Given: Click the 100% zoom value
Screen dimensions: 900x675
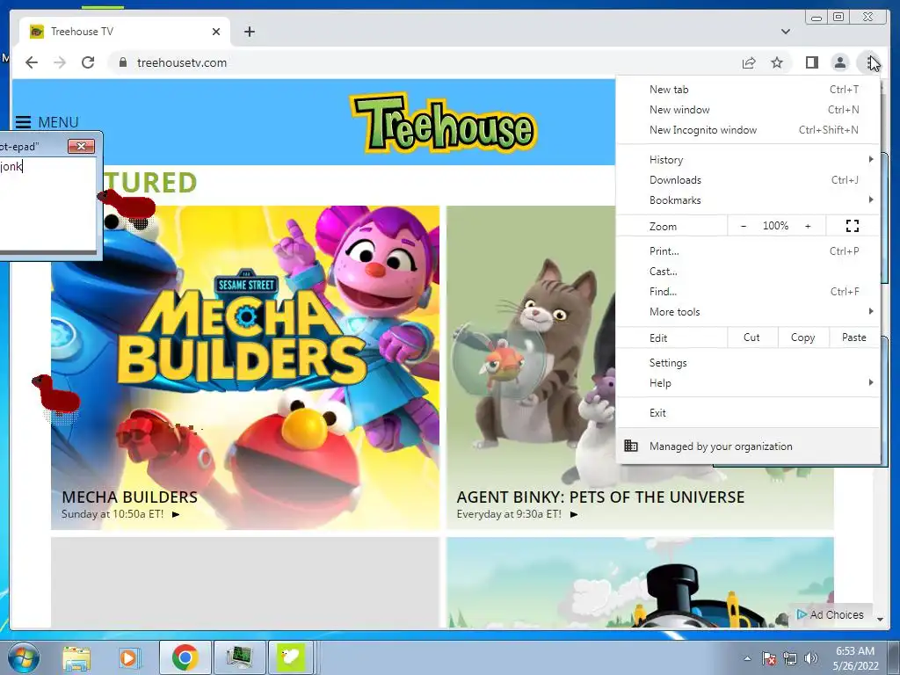Looking at the screenshot, I should pos(775,226).
